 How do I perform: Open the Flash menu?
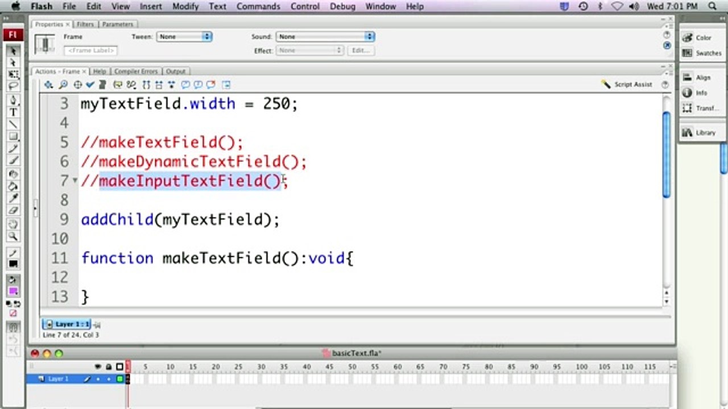tap(42, 6)
